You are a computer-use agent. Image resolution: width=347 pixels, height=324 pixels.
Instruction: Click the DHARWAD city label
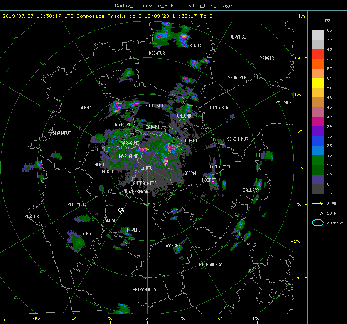(x=100, y=165)
